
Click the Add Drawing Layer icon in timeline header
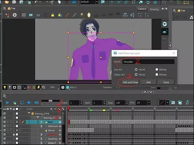[x=59, y=109]
